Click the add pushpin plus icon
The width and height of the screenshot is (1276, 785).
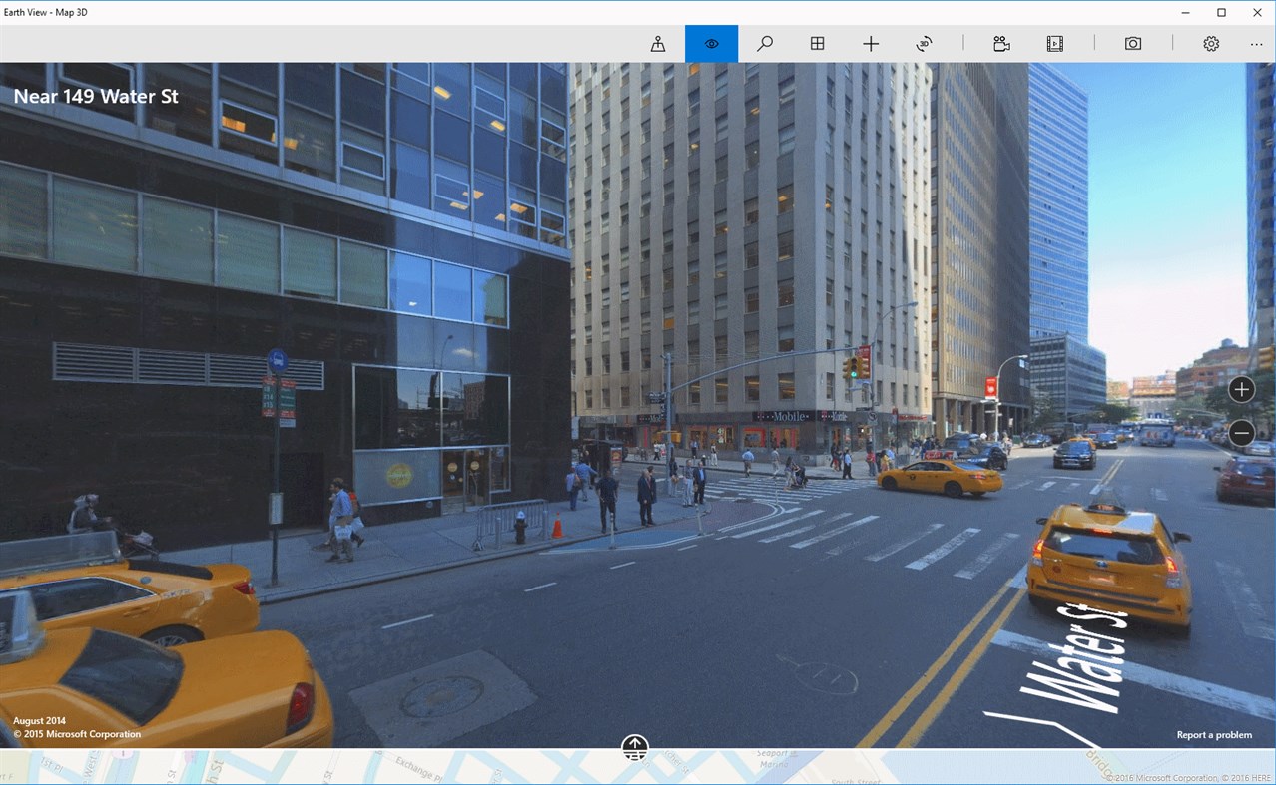click(870, 43)
